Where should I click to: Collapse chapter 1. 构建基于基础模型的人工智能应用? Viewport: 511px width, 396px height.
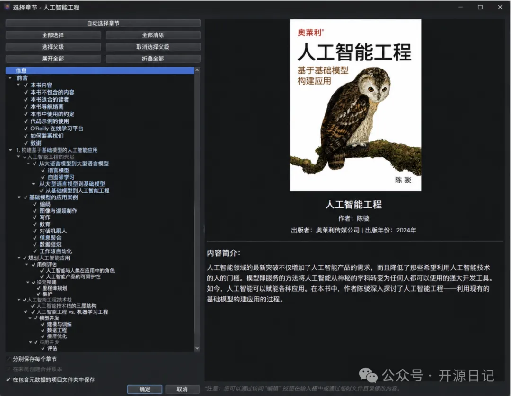[10, 150]
